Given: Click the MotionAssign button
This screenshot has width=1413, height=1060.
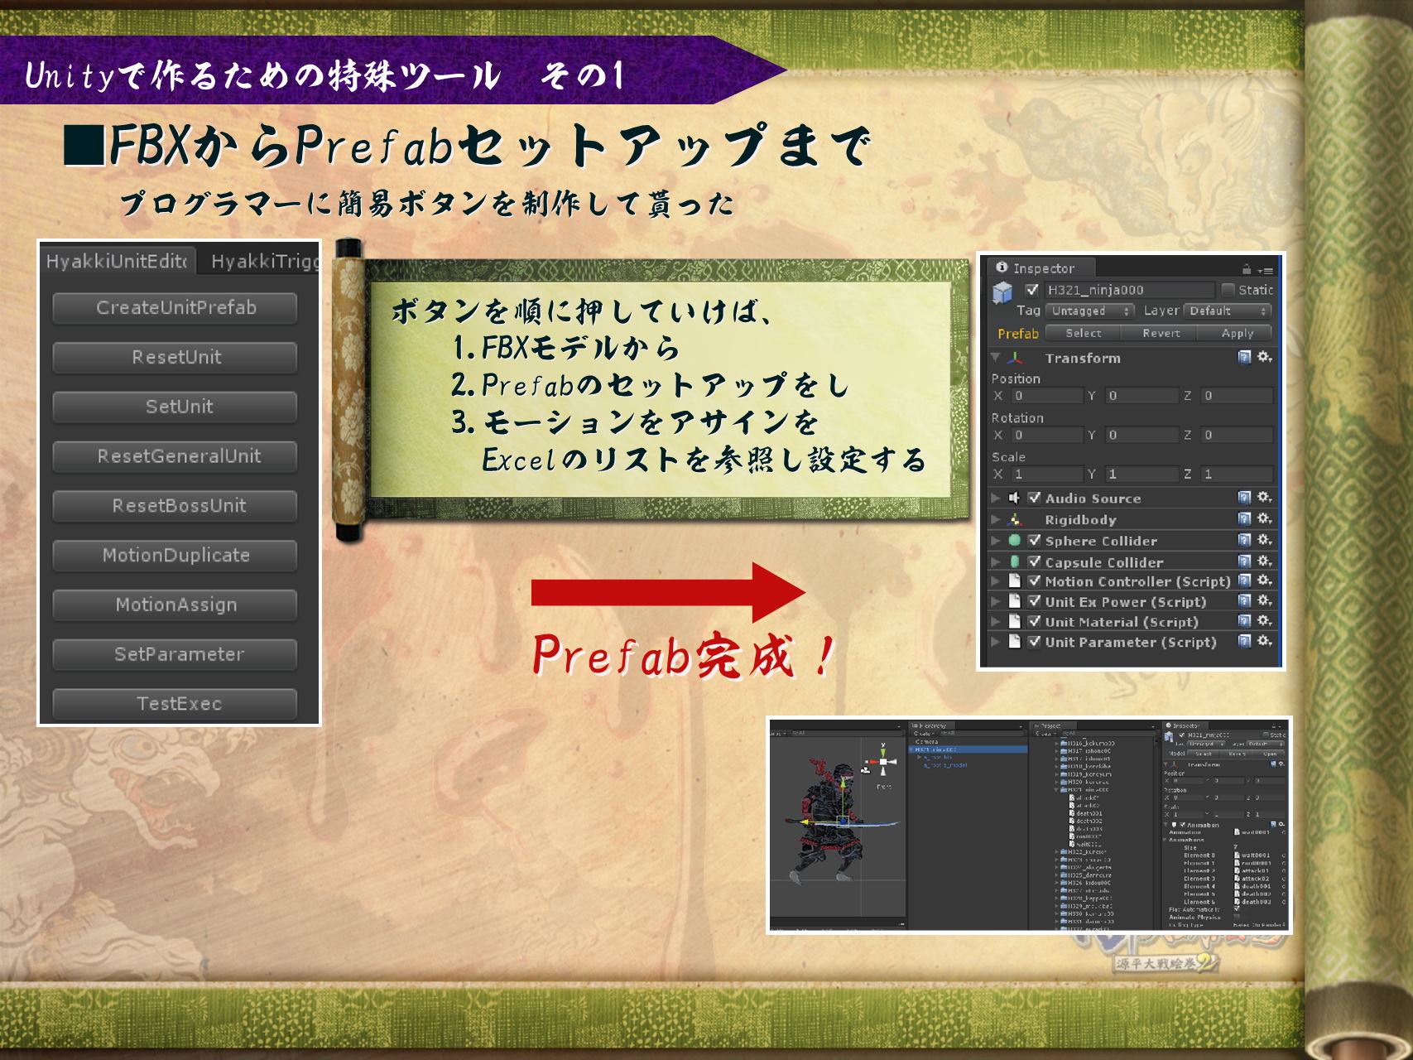Looking at the screenshot, I should (175, 605).
